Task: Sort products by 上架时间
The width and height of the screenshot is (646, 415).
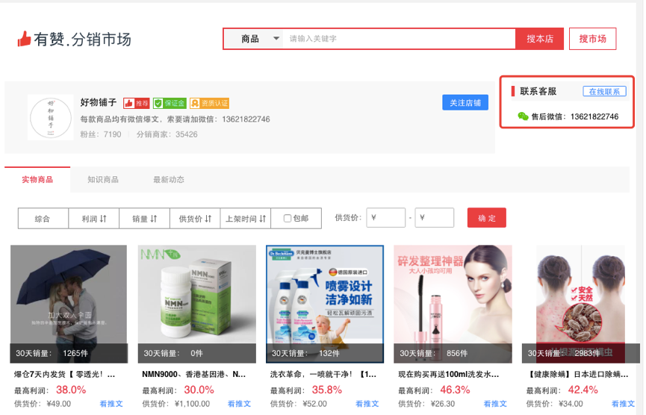Action: click(x=246, y=218)
